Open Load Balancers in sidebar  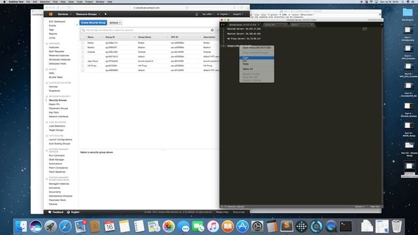coord(57,126)
